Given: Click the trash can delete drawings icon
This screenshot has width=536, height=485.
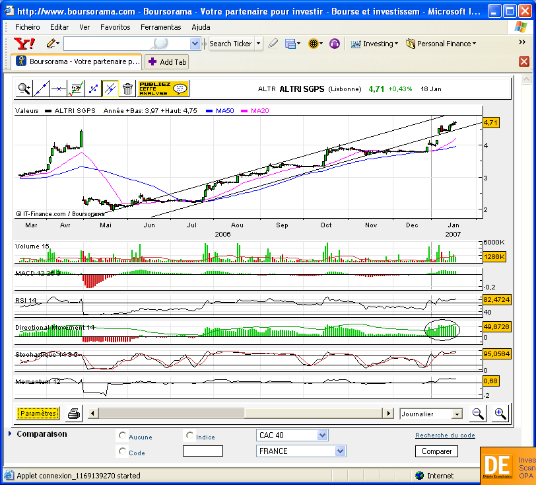Looking at the screenshot, I should click(127, 89).
